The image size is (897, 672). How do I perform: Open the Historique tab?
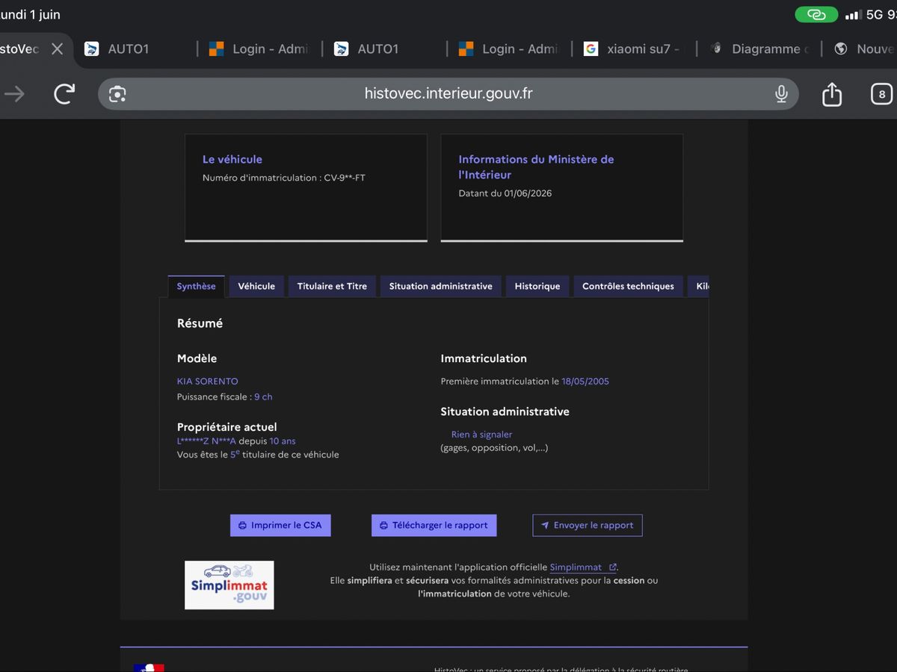tap(537, 287)
